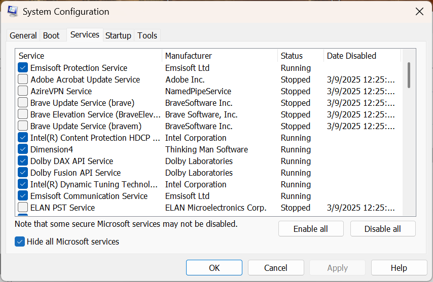Click manufacturer cell Thinking Man Software
Screen dimensions: 433x282
(x=206, y=149)
